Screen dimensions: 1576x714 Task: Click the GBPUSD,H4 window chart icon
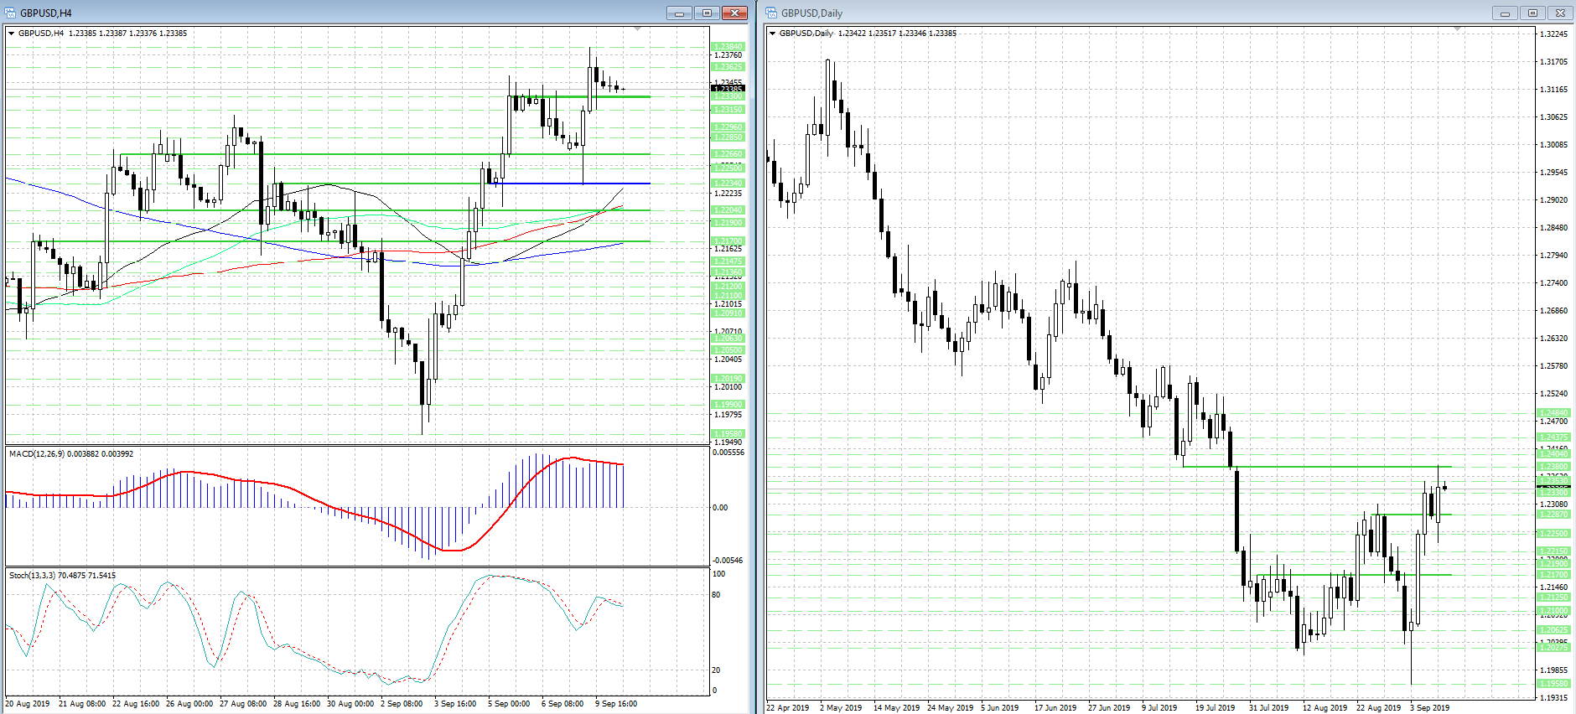point(10,13)
